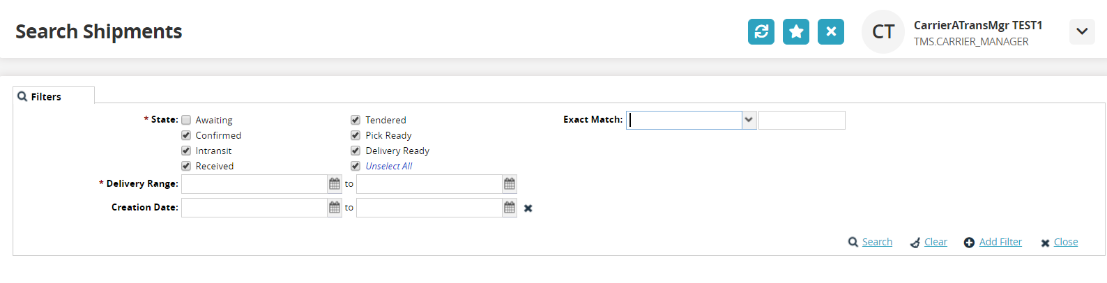1107x283 pixels.
Task: Open Delivery Range end date calendar
Action: [x=510, y=184]
